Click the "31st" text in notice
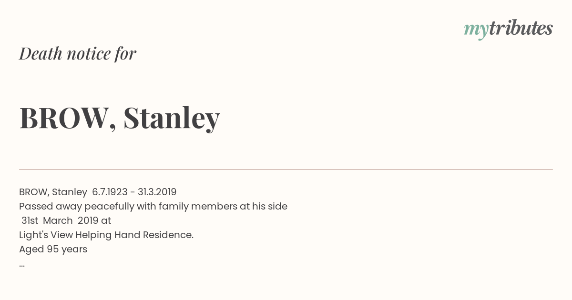Screen dimensions: 572x300 pos(30,220)
